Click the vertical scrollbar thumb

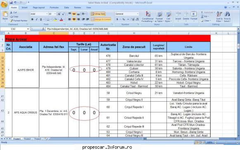click(x=238, y=46)
